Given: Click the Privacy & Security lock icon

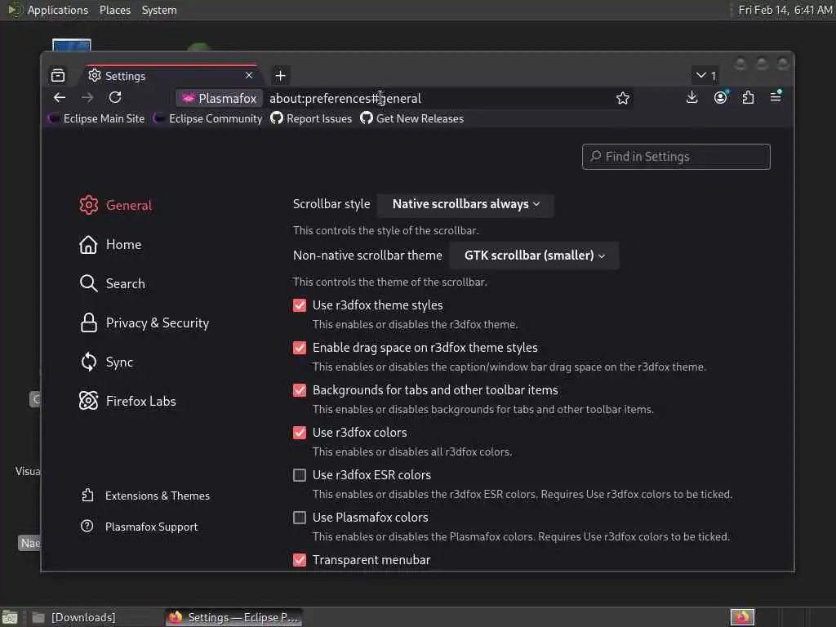Looking at the screenshot, I should [x=88, y=323].
